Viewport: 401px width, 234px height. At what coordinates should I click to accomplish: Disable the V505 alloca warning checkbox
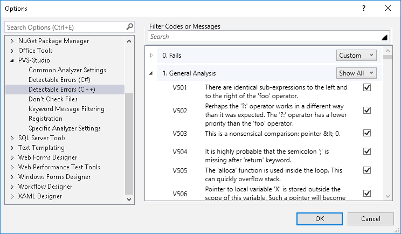[x=367, y=170]
